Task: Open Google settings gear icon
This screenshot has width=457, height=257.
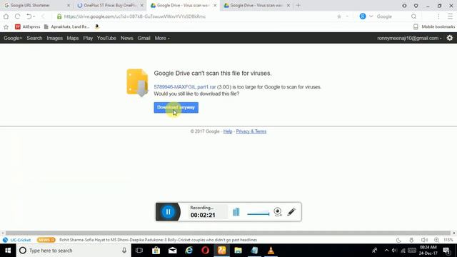Action: [x=450, y=38]
